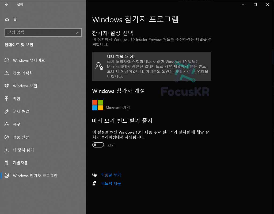
Task: Open 전송 최적화 settings page
Action: tap(43, 73)
